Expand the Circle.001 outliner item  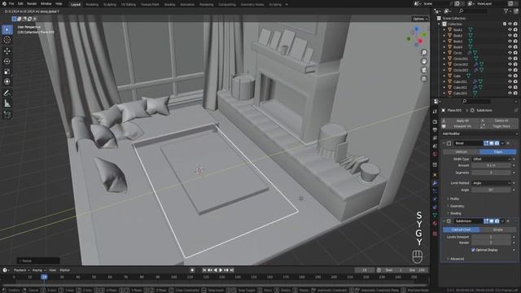pyautogui.click(x=444, y=59)
